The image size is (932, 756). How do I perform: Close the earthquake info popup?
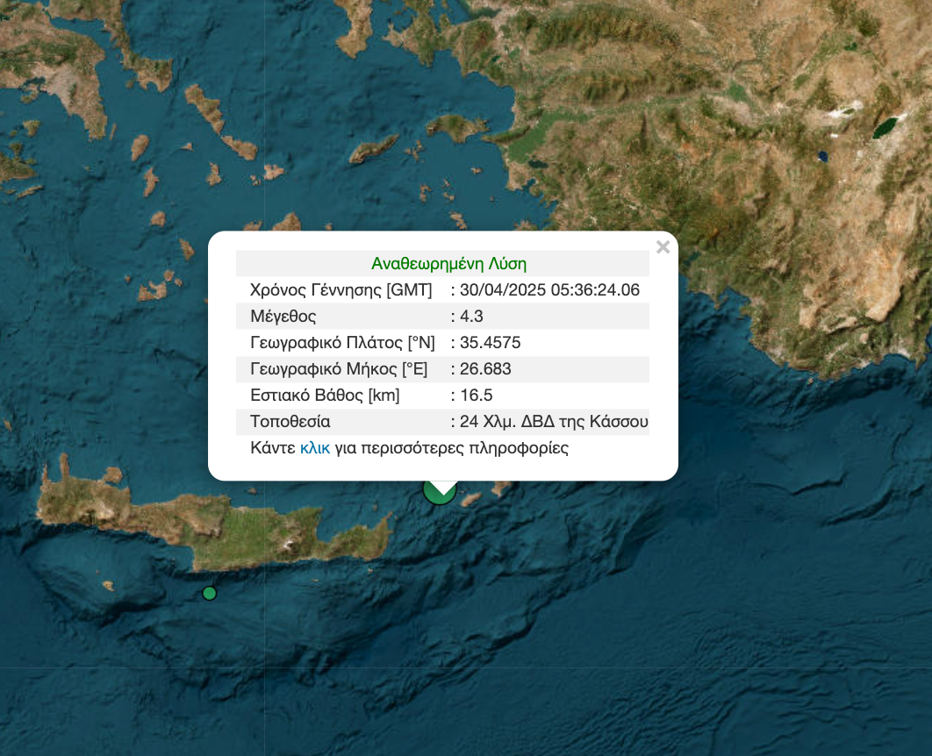pyautogui.click(x=663, y=247)
